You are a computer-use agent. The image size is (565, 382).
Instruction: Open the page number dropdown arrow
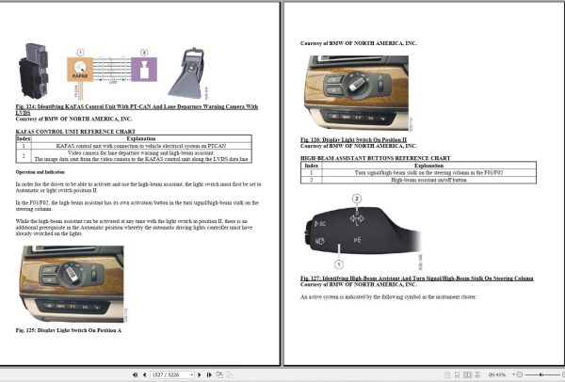coord(192,374)
